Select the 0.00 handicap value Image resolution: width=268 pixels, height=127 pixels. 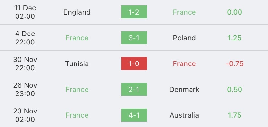[x=235, y=12]
